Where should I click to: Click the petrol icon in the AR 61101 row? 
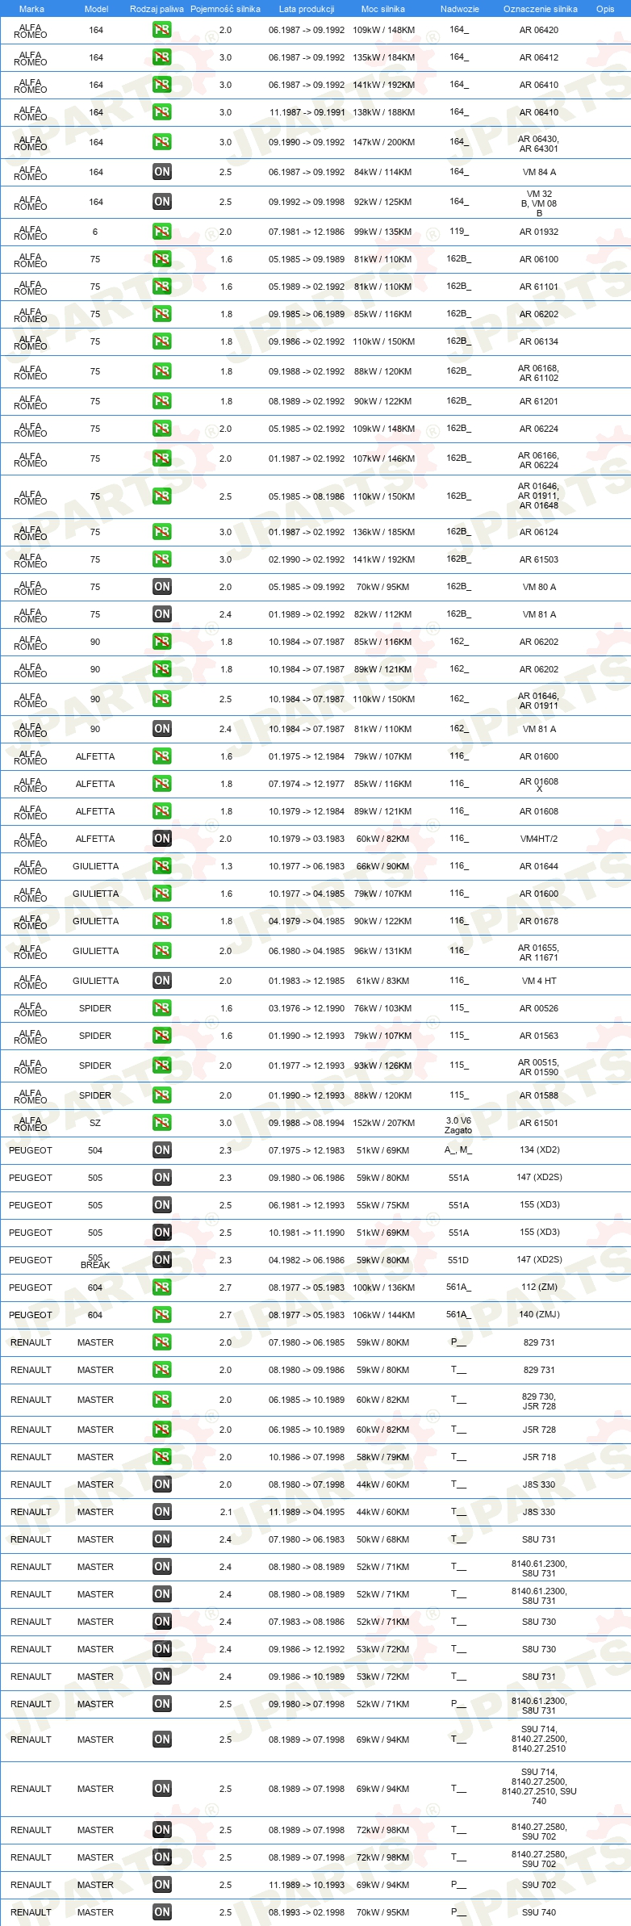pyautogui.click(x=162, y=287)
